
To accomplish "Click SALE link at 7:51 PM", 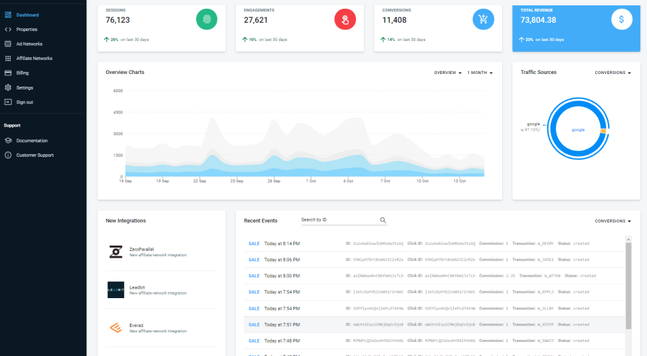I will coord(254,324).
